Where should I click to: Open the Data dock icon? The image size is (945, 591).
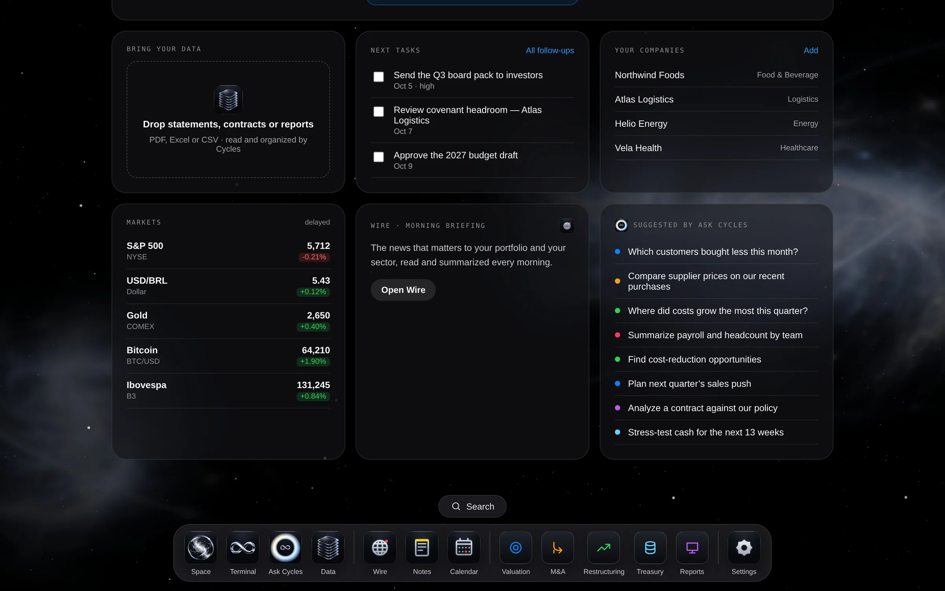(328, 547)
